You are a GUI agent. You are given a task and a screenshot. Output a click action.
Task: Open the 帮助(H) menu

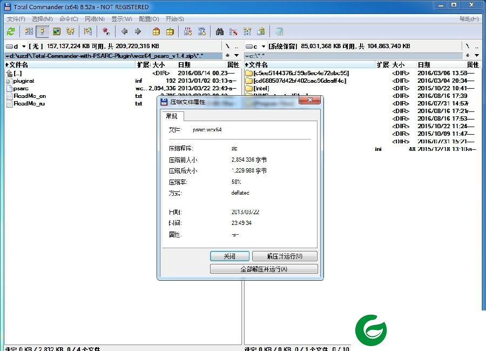pos(469,19)
